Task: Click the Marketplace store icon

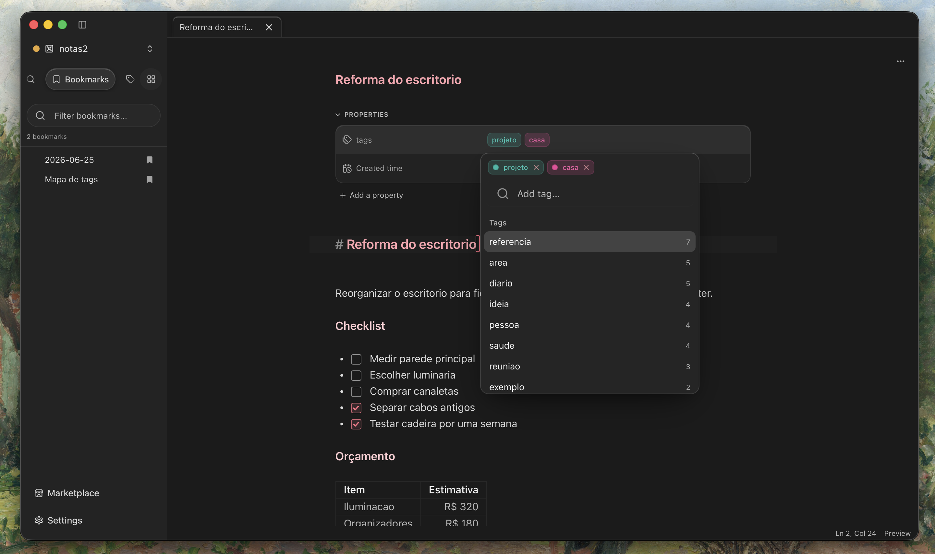Action: [39, 493]
